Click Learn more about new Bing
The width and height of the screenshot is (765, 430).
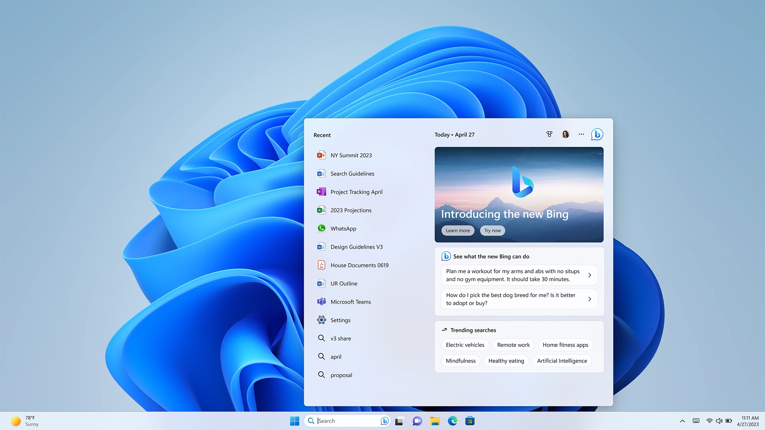[458, 231]
